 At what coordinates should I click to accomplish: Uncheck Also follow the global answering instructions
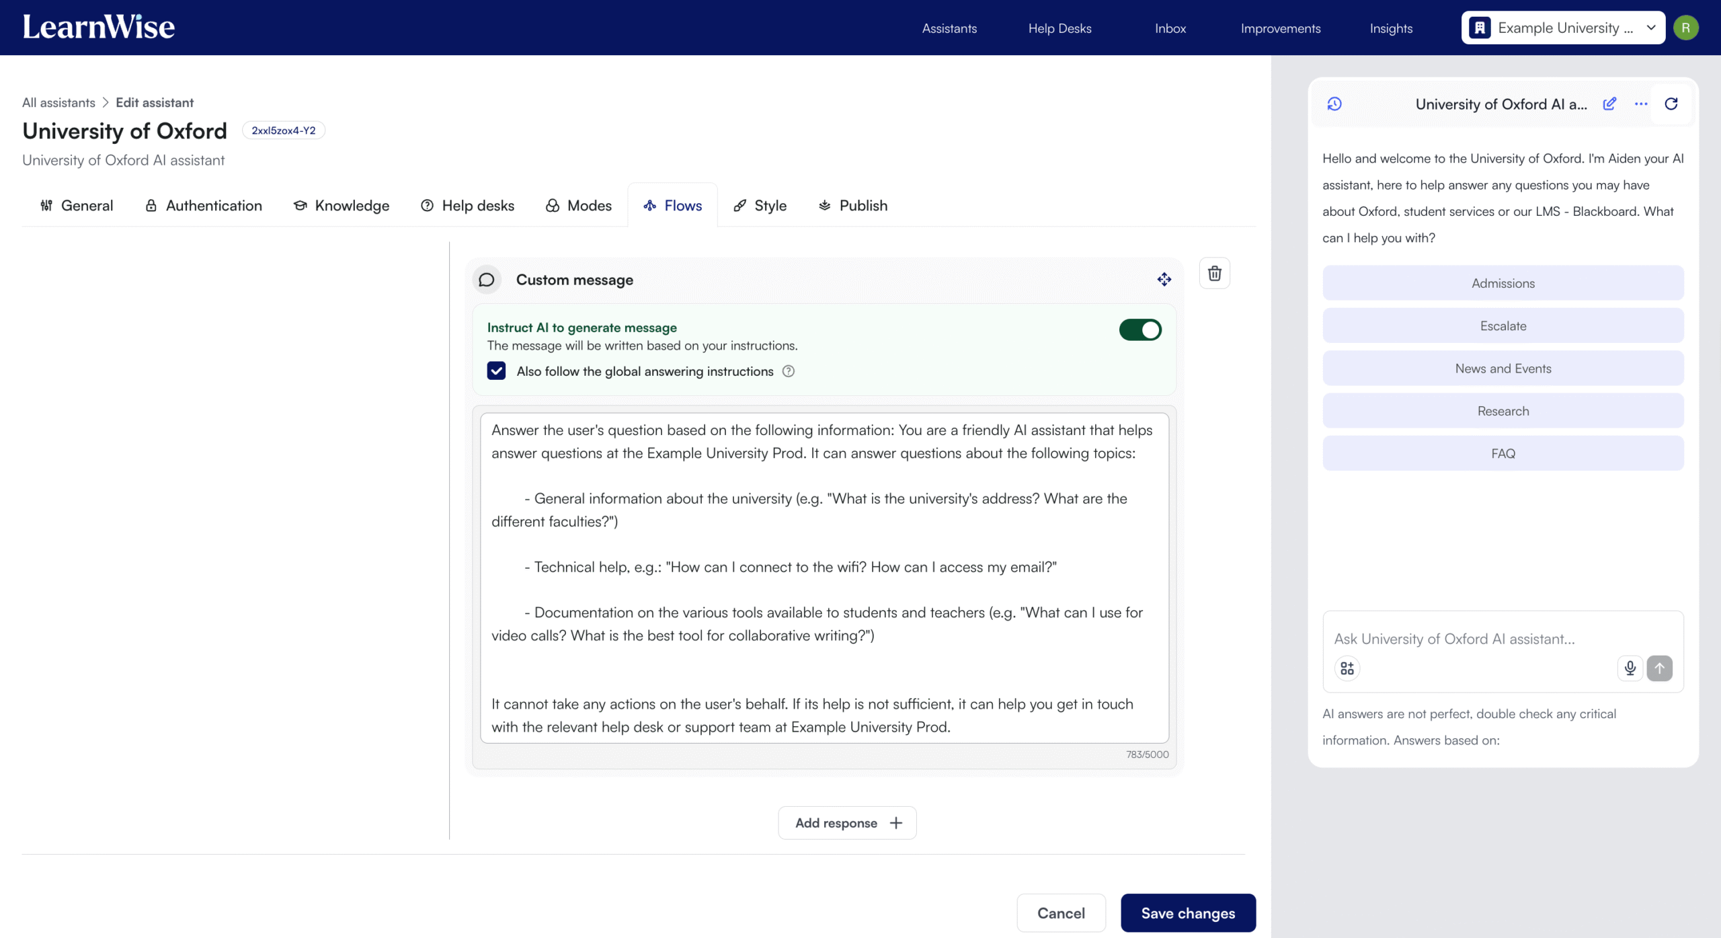(496, 371)
